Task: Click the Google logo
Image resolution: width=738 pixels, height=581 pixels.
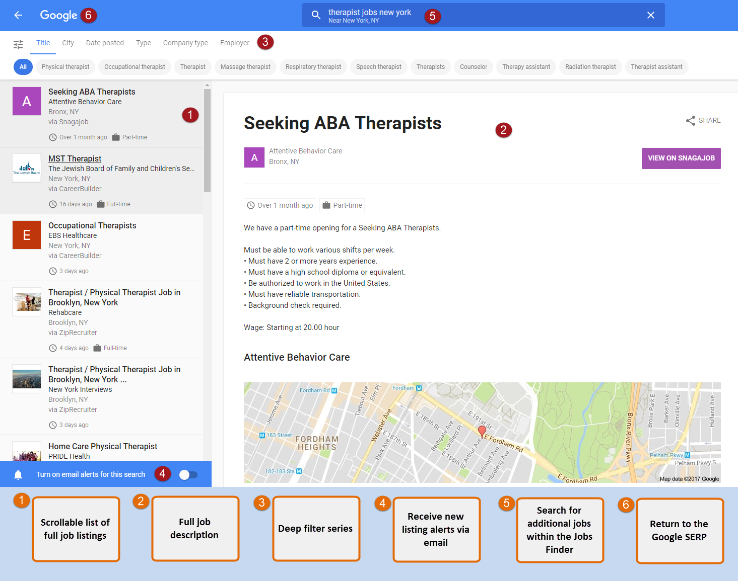Action: (58, 15)
